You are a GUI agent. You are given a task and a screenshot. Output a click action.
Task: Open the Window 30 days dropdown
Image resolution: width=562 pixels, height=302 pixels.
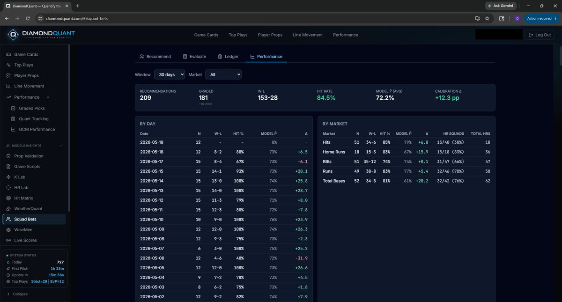click(170, 74)
